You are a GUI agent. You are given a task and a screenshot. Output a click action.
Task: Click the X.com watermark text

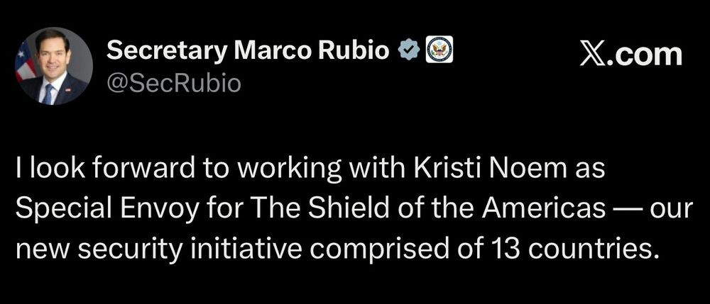click(x=630, y=55)
